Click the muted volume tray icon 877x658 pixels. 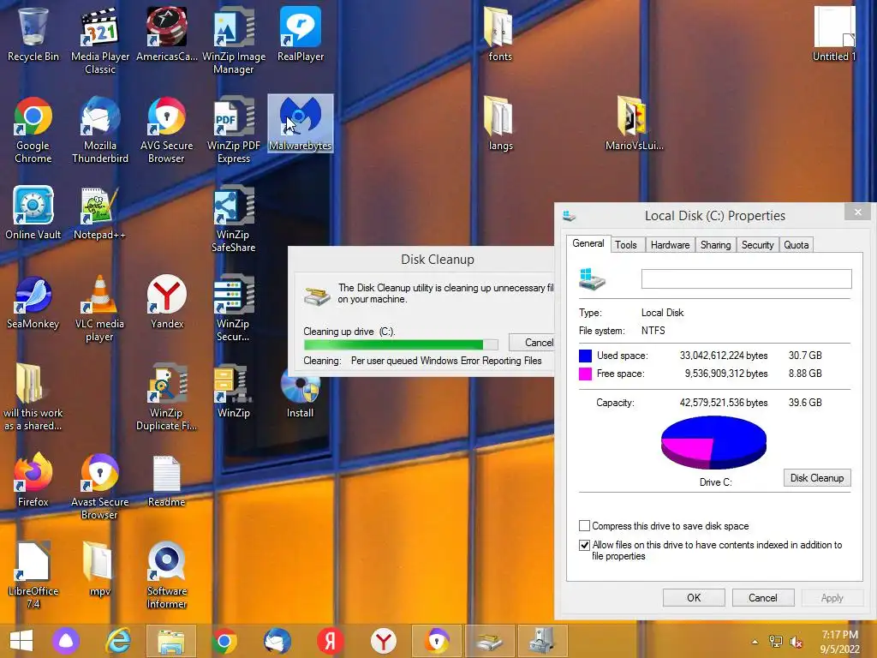coord(796,642)
